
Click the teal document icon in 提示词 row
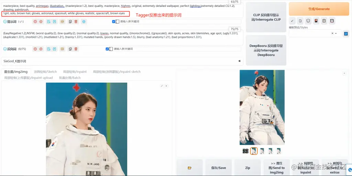pos(48,22)
